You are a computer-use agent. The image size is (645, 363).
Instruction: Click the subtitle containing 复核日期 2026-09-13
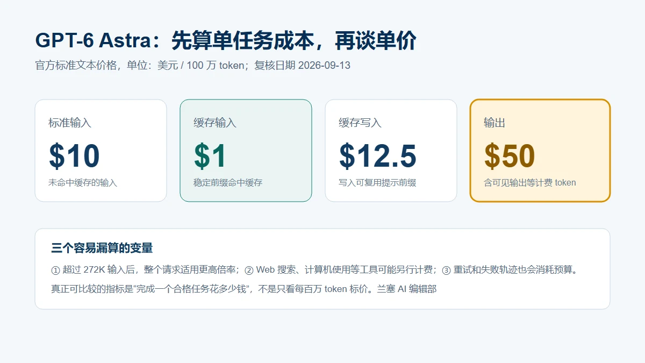point(192,66)
